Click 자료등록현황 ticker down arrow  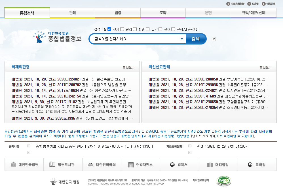(190, 152)
